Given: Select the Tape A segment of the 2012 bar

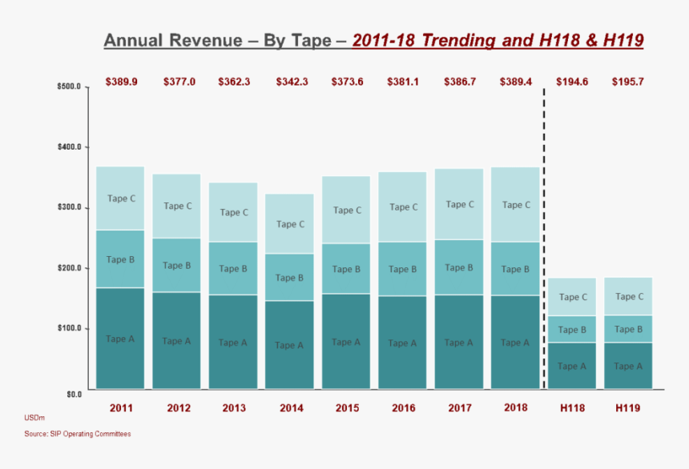Looking at the screenshot, I should pyautogui.click(x=176, y=341).
